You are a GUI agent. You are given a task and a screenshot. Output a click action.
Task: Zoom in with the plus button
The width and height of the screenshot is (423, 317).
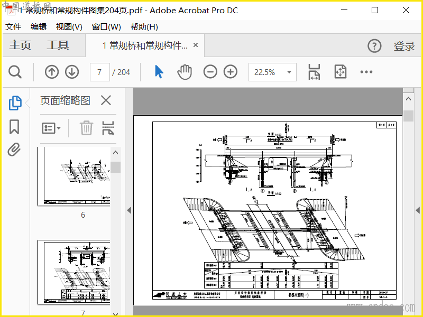231,72
